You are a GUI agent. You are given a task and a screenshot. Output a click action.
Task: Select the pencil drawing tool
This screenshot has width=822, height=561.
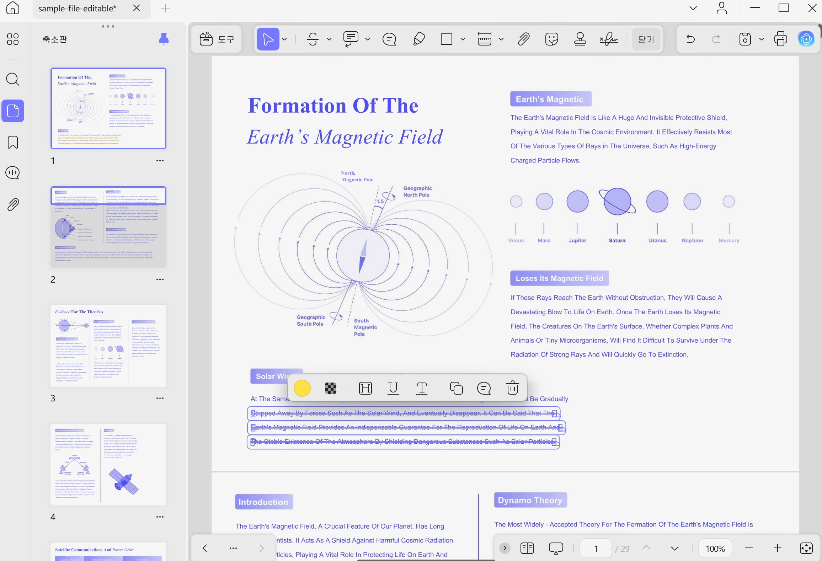pyautogui.click(x=419, y=39)
